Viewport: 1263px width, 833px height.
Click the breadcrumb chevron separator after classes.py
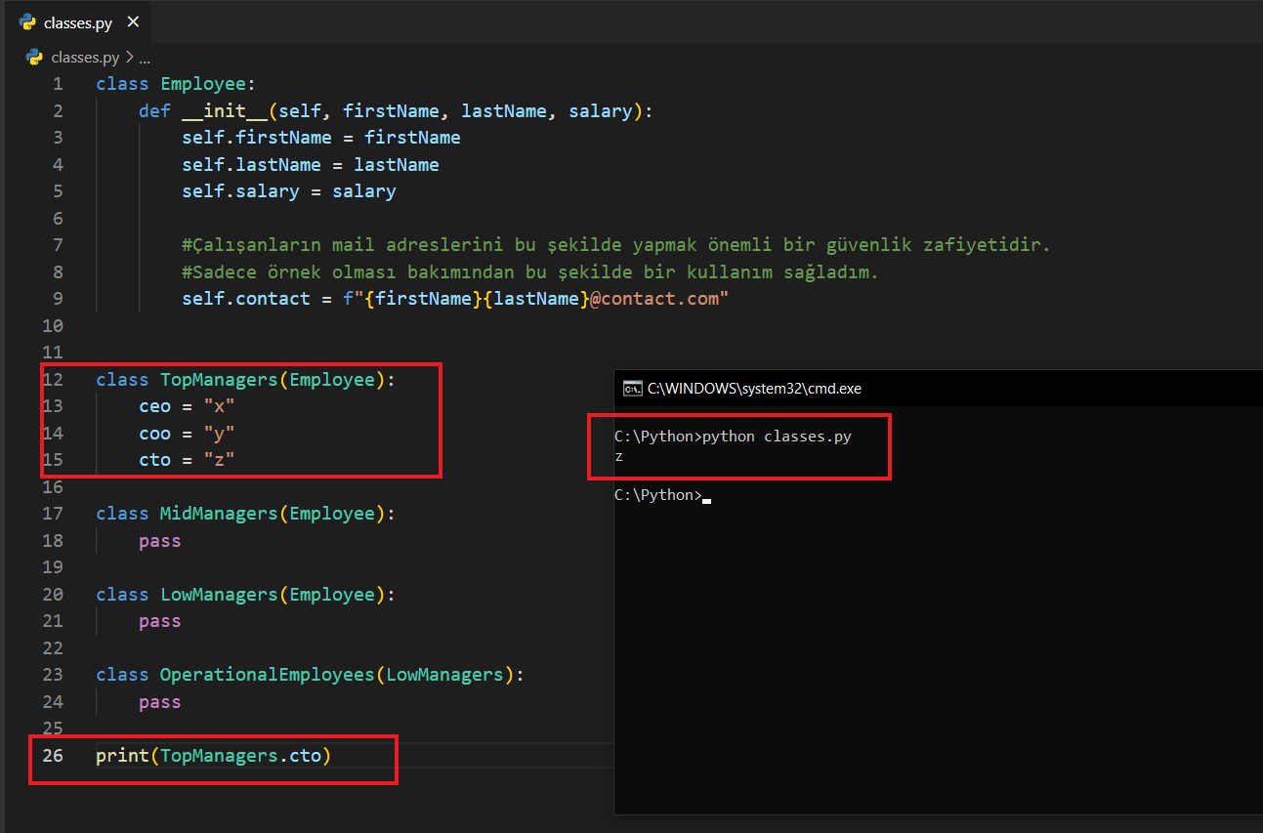coord(129,58)
